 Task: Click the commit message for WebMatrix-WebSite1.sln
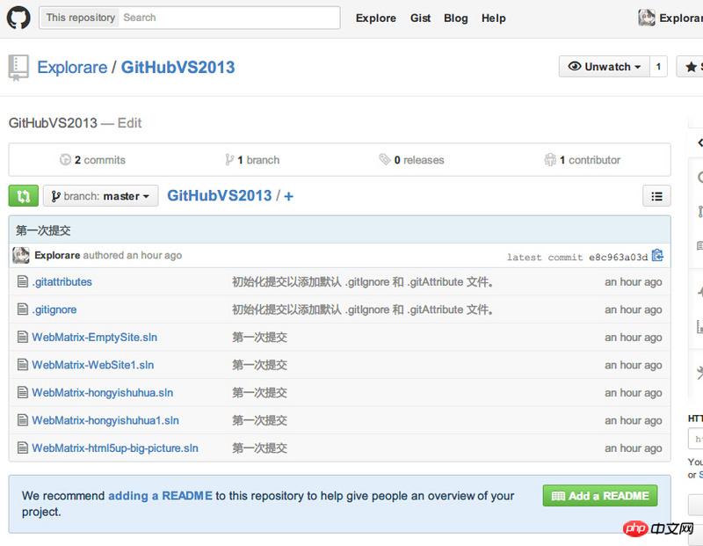[259, 365]
